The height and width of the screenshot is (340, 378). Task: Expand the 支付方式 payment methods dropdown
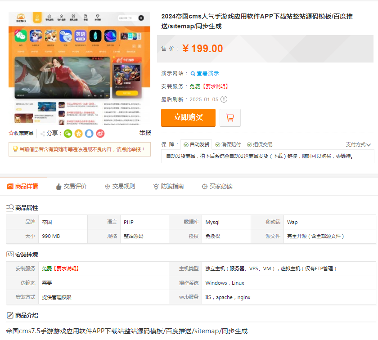click(x=358, y=144)
